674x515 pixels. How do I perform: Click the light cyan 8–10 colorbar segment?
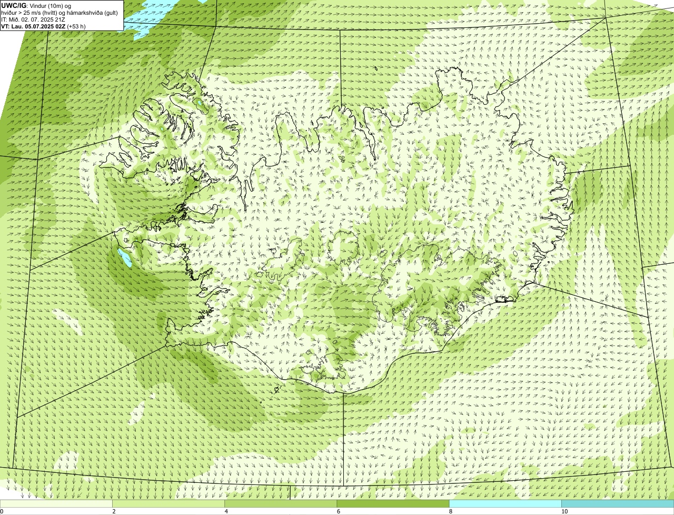[505, 503]
